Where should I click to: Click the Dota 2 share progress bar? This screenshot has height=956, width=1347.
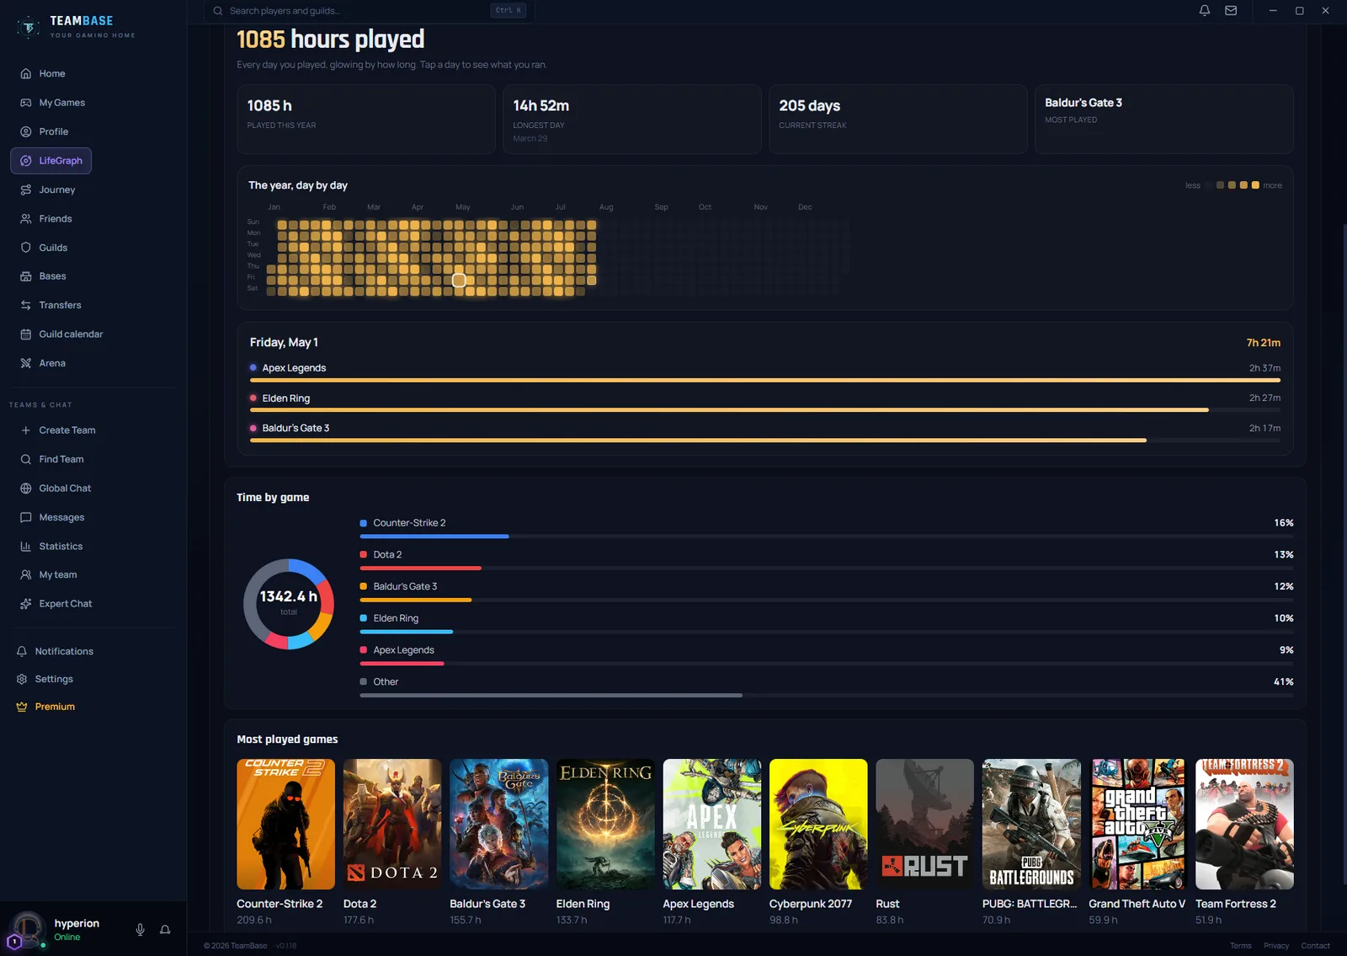(827, 569)
